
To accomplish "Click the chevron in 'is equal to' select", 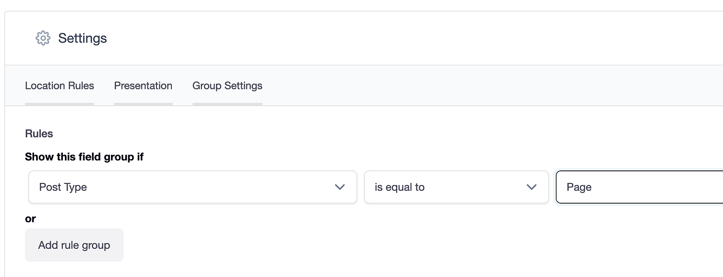I will [531, 187].
